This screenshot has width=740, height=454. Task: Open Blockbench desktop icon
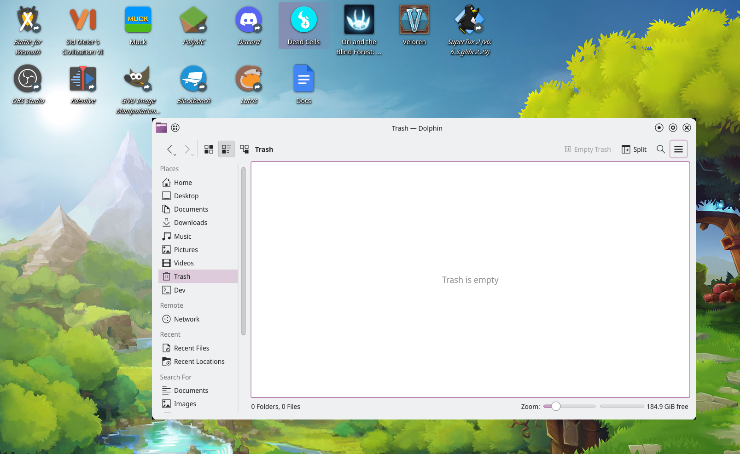point(193,84)
